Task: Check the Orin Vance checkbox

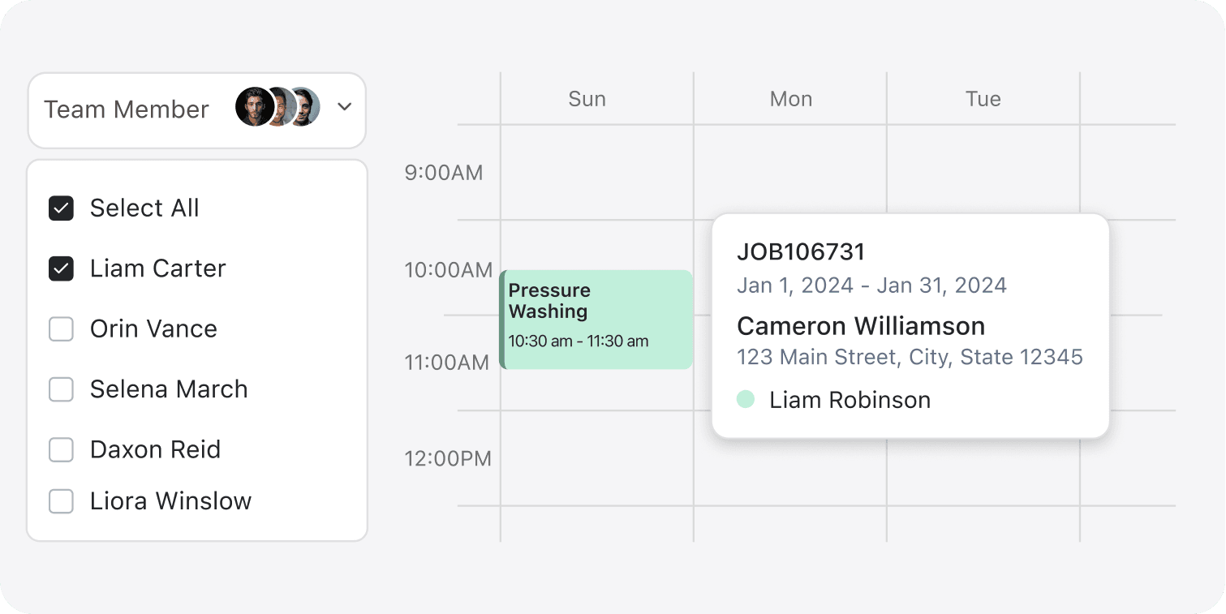Action: [x=62, y=329]
